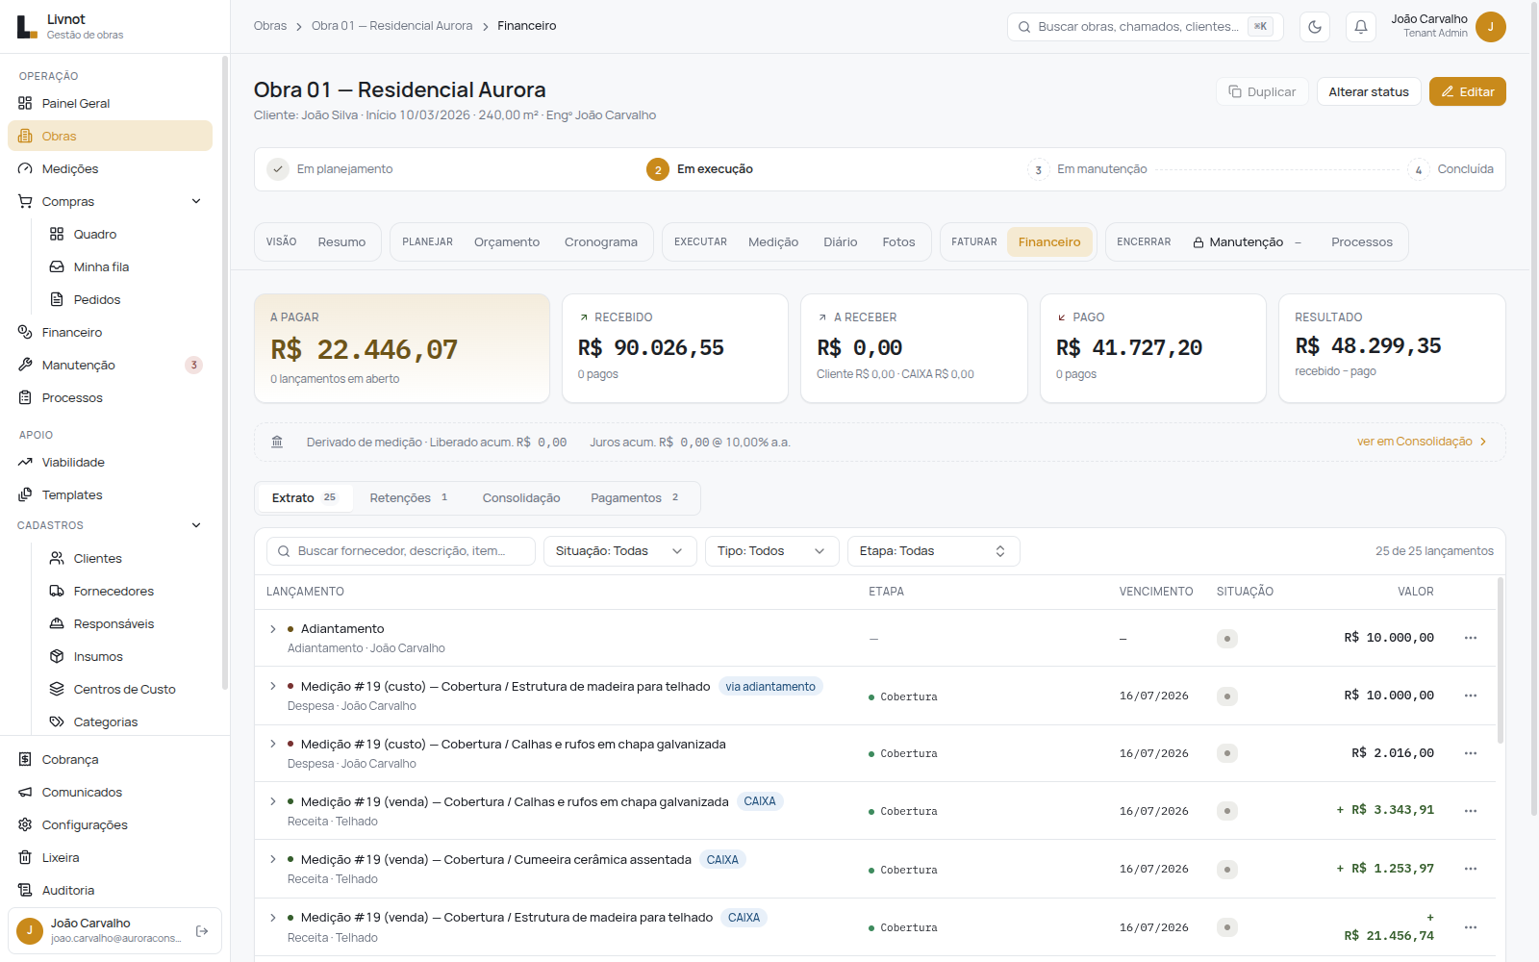Toggle the status indicator on the R$ 3.343,91 row
The height and width of the screenshot is (962, 1539).
pos(1227,811)
